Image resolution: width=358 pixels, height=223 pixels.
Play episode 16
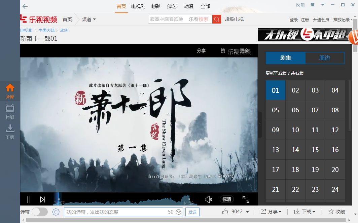point(335,150)
